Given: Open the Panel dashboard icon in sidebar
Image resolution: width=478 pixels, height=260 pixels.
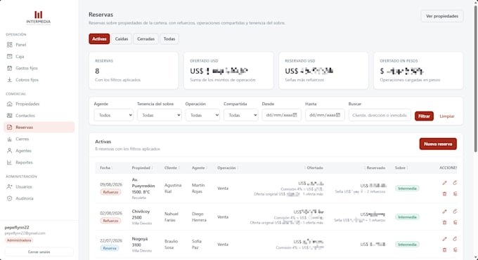Looking at the screenshot, I should tap(9, 45).
